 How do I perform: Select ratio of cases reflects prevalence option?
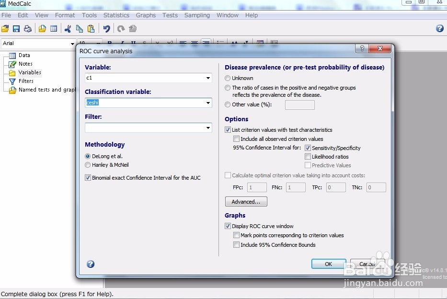click(228, 88)
